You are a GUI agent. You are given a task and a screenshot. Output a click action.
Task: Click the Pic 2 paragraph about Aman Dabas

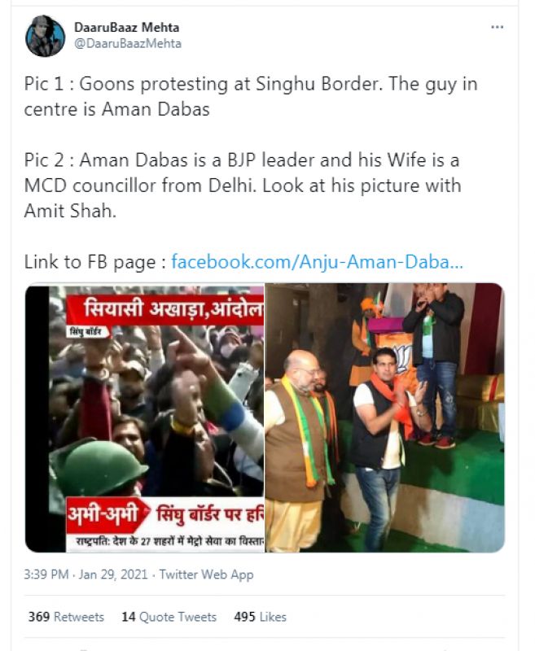[x=243, y=186]
